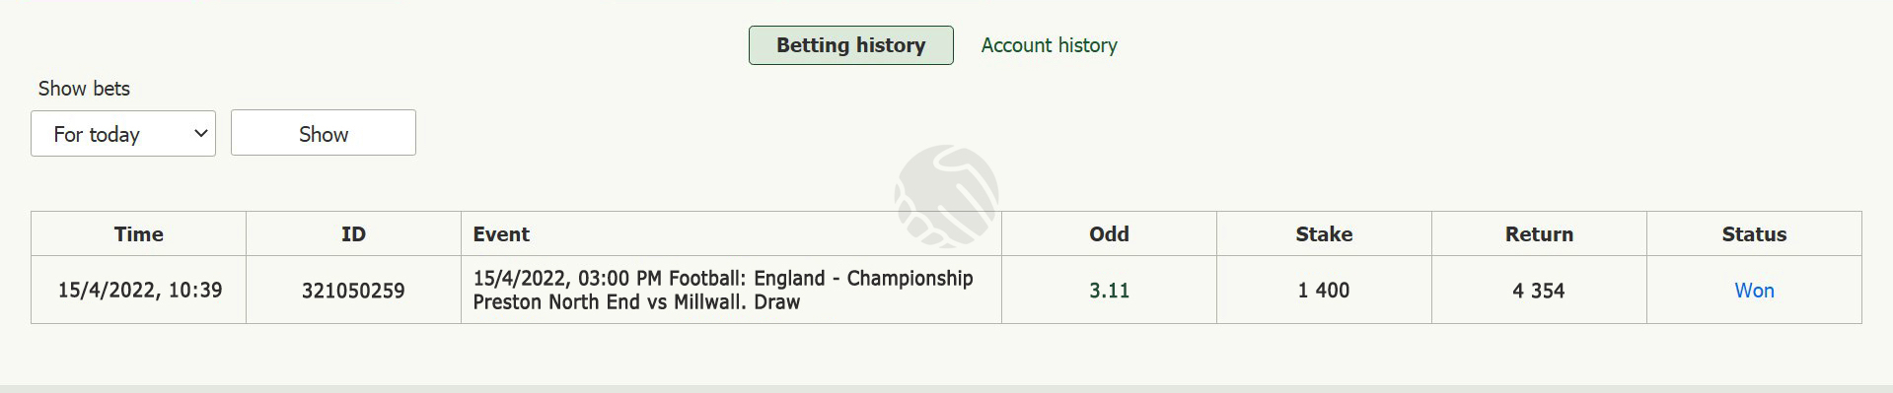Click the dropdown chevron arrow
1893x393 pixels.
point(200,133)
